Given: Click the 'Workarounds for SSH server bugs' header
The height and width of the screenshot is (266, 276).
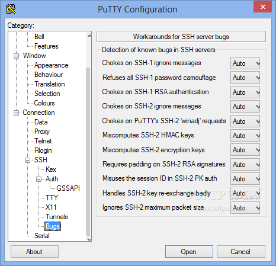Looking at the screenshot, I should click(181, 37).
